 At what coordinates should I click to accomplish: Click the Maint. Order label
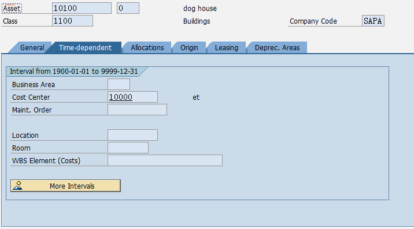click(32, 110)
